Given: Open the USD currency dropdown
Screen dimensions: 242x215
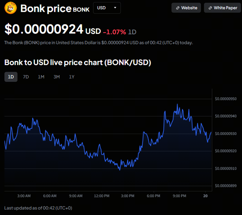Looking at the screenshot, I should (x=107, y=8).
